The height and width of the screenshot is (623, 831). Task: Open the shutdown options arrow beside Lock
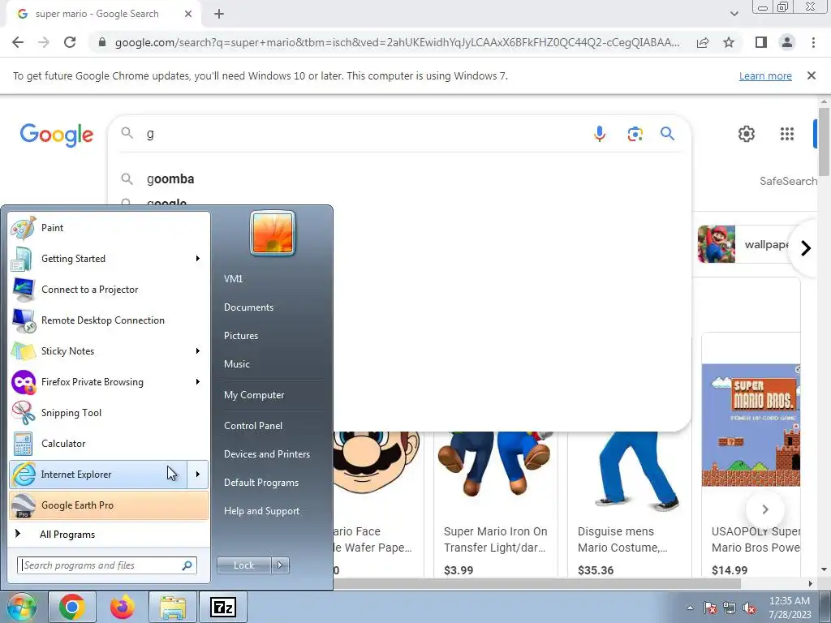tap(280, 565)
